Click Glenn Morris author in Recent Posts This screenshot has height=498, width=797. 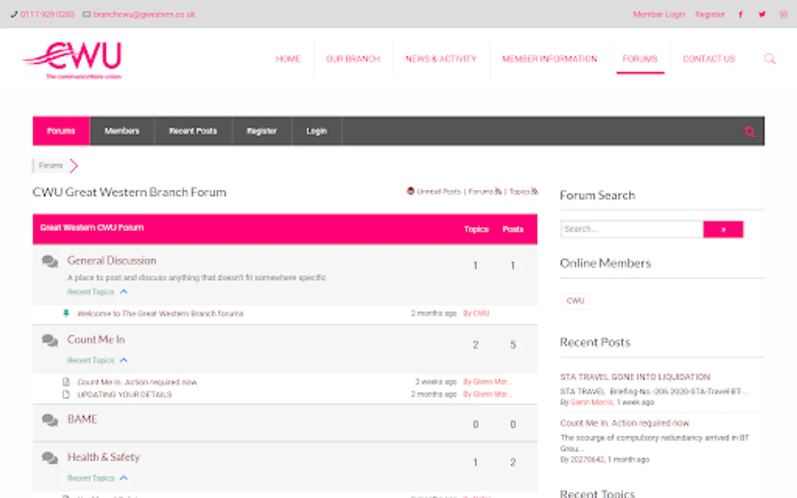click(592, 402)
